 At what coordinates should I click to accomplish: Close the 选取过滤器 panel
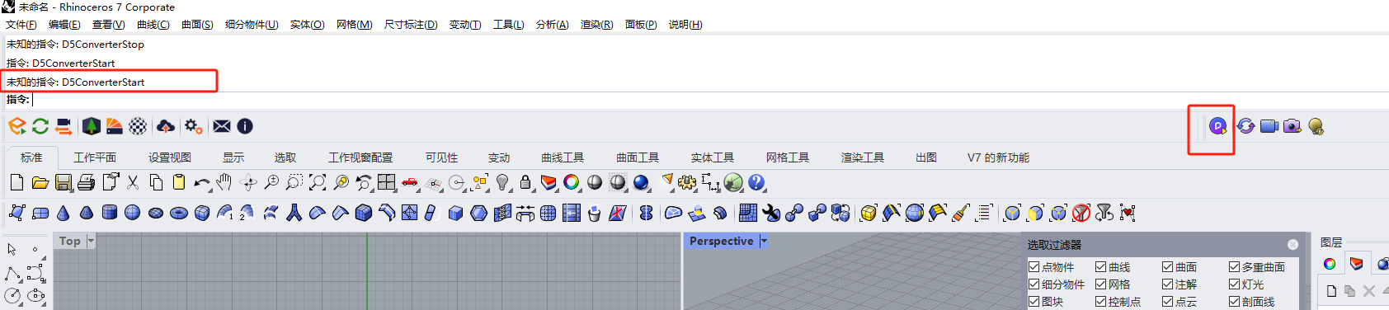[x=1293, y=245]
